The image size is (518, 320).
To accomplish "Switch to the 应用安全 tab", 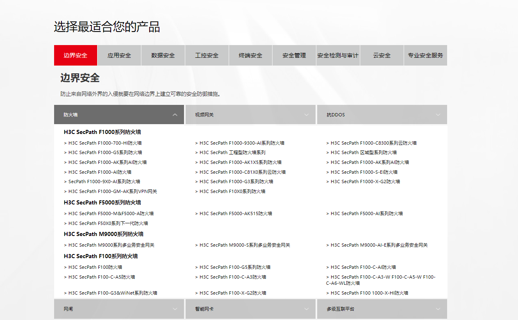I will [119, 55].
